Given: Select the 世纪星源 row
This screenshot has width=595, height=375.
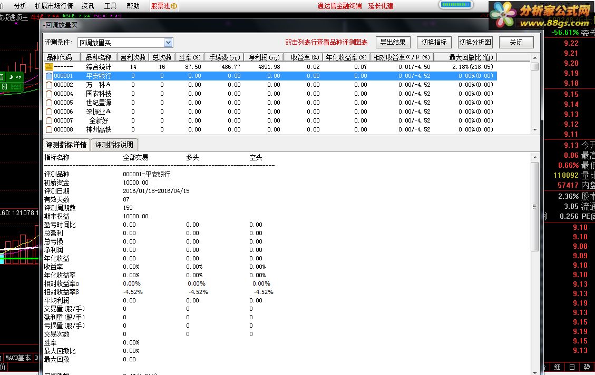Looking at the screenshot, I should [270, 103].
